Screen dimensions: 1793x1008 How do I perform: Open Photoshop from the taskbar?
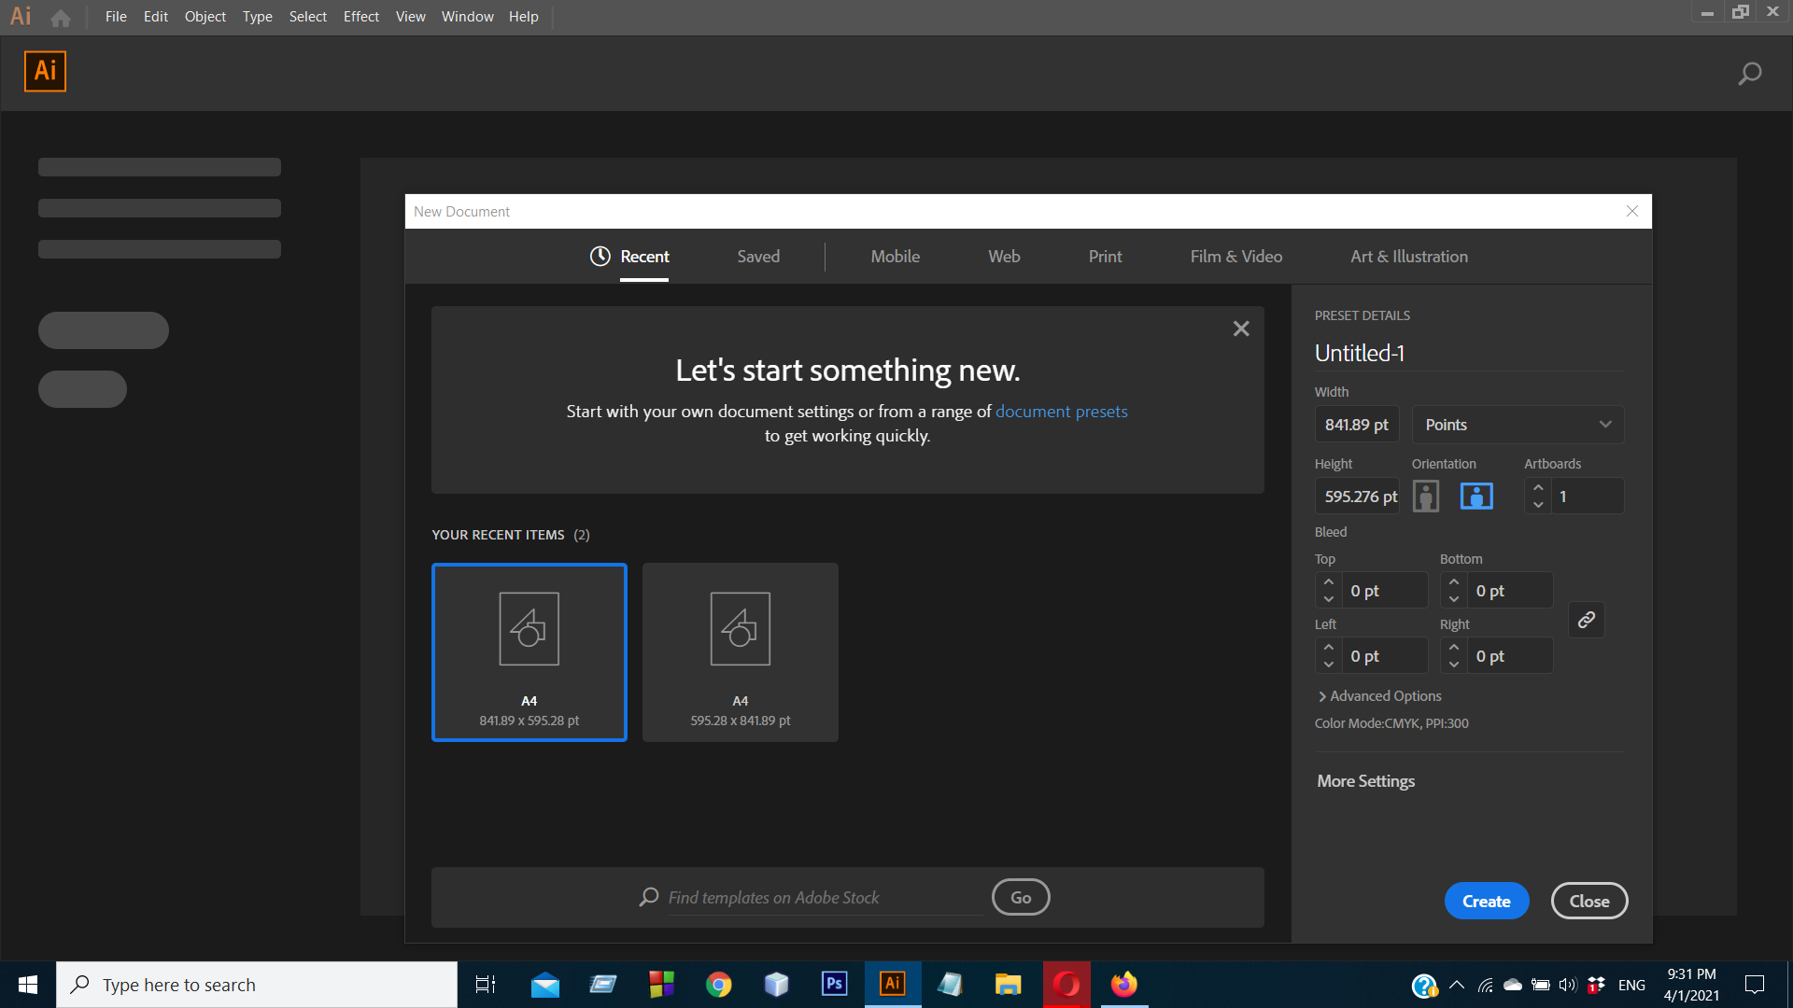coord(834,985)
